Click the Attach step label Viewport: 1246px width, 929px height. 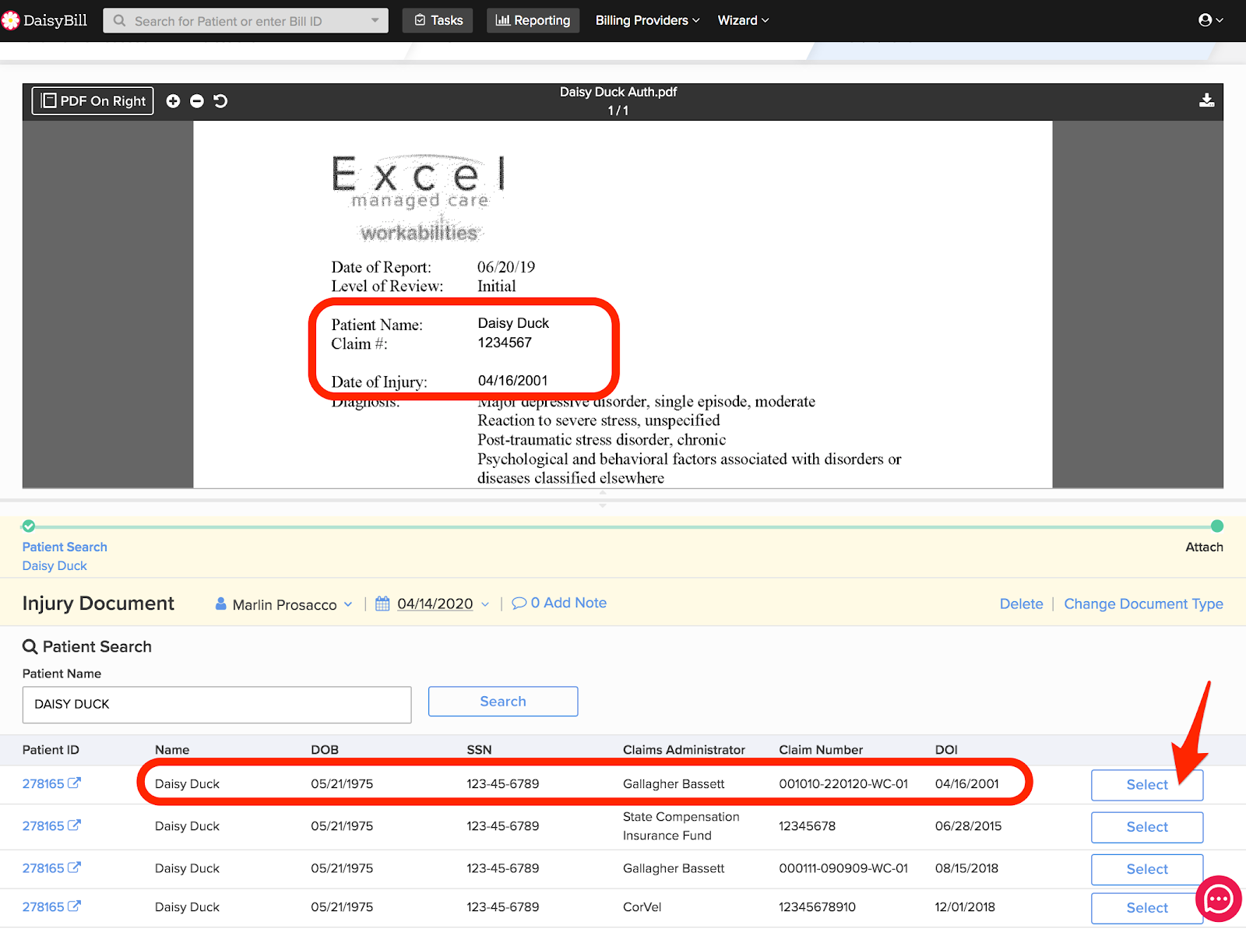click(1204, 547)
